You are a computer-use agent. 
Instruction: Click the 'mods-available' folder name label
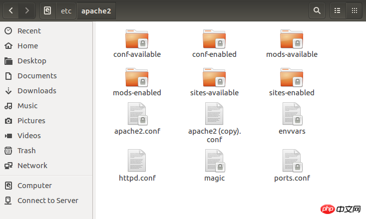point(292,54)
